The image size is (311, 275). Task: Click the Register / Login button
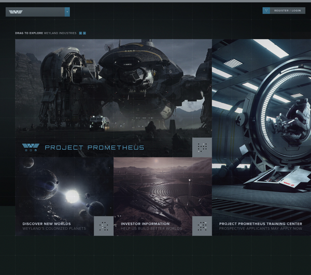[287, 10]
